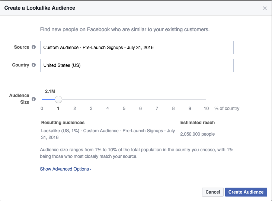The width and height of the screenshot is (272, 201).
Task: Click the 2.1M label above the slider
Action: [x=50, y=91]
